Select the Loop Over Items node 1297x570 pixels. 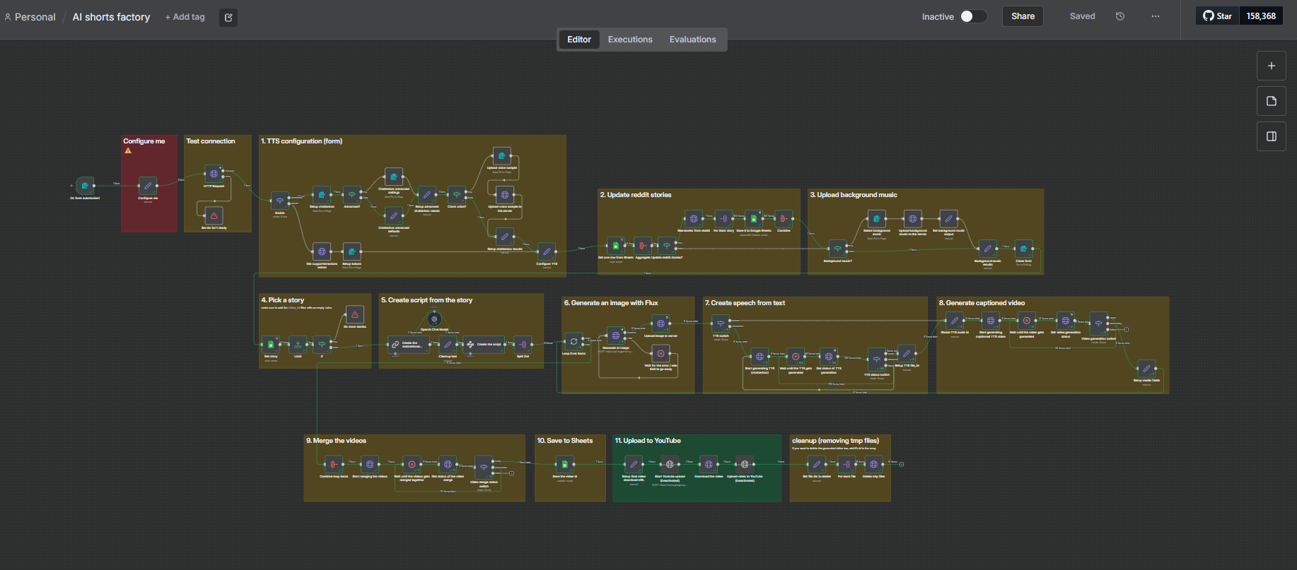click(574, 341)
